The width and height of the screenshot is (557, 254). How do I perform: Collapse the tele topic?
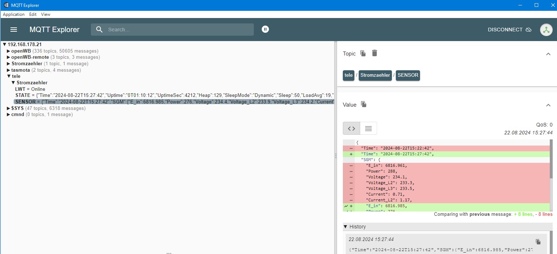pyautogui.click(x=9, y=76)
